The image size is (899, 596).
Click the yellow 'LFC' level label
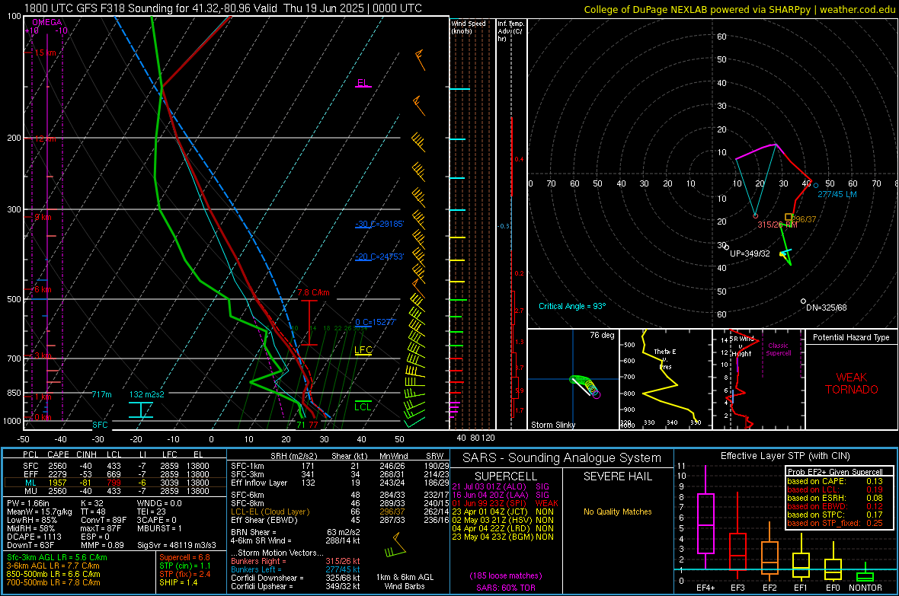point(363,350)
